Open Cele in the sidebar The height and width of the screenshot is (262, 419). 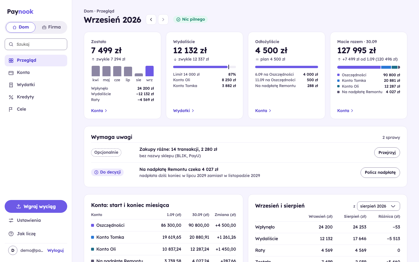pos(36,109)
